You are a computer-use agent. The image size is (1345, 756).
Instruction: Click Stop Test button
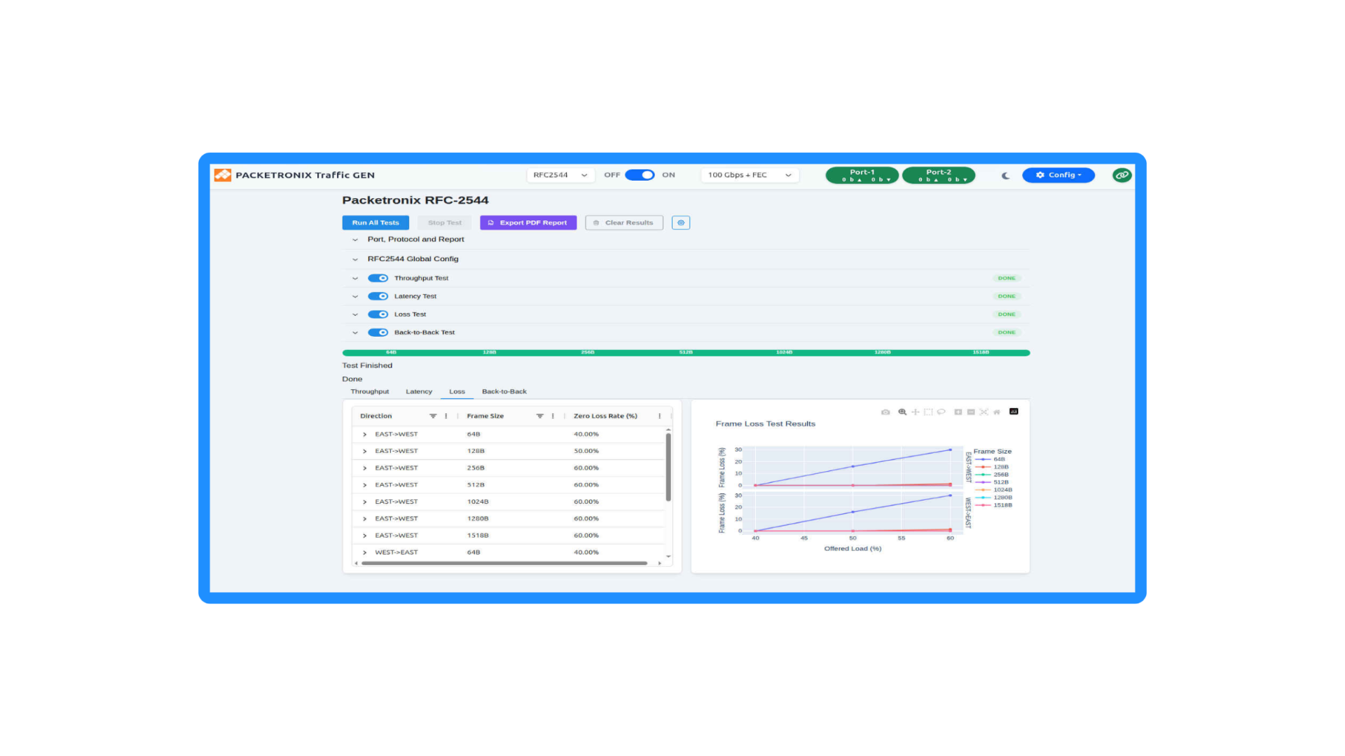(x=445, y=223)
